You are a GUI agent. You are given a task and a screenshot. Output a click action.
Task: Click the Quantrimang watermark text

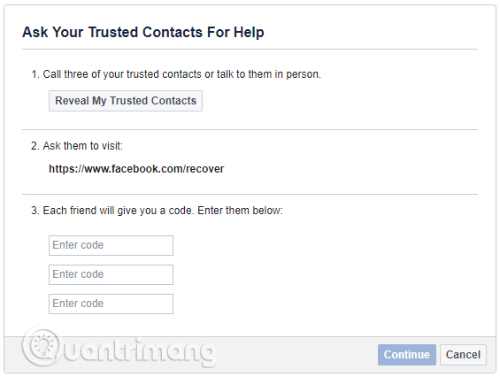(139, 350)
